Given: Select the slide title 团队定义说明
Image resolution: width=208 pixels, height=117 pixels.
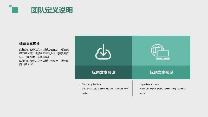Looking at the screenshot, I should click(x=52, y=10).
